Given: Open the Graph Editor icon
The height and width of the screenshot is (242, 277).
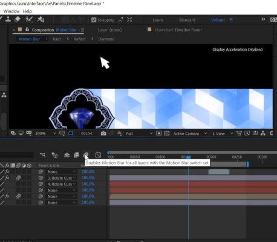Looking at the screenshot, I should point(98,155).
